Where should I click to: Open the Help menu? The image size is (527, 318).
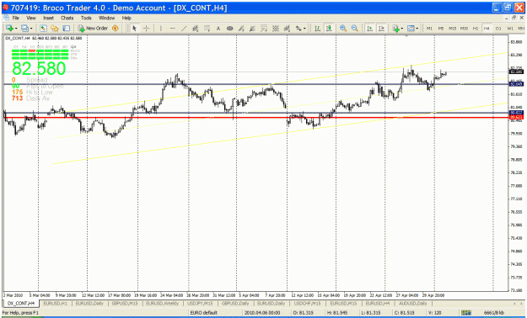click(126, 18)
